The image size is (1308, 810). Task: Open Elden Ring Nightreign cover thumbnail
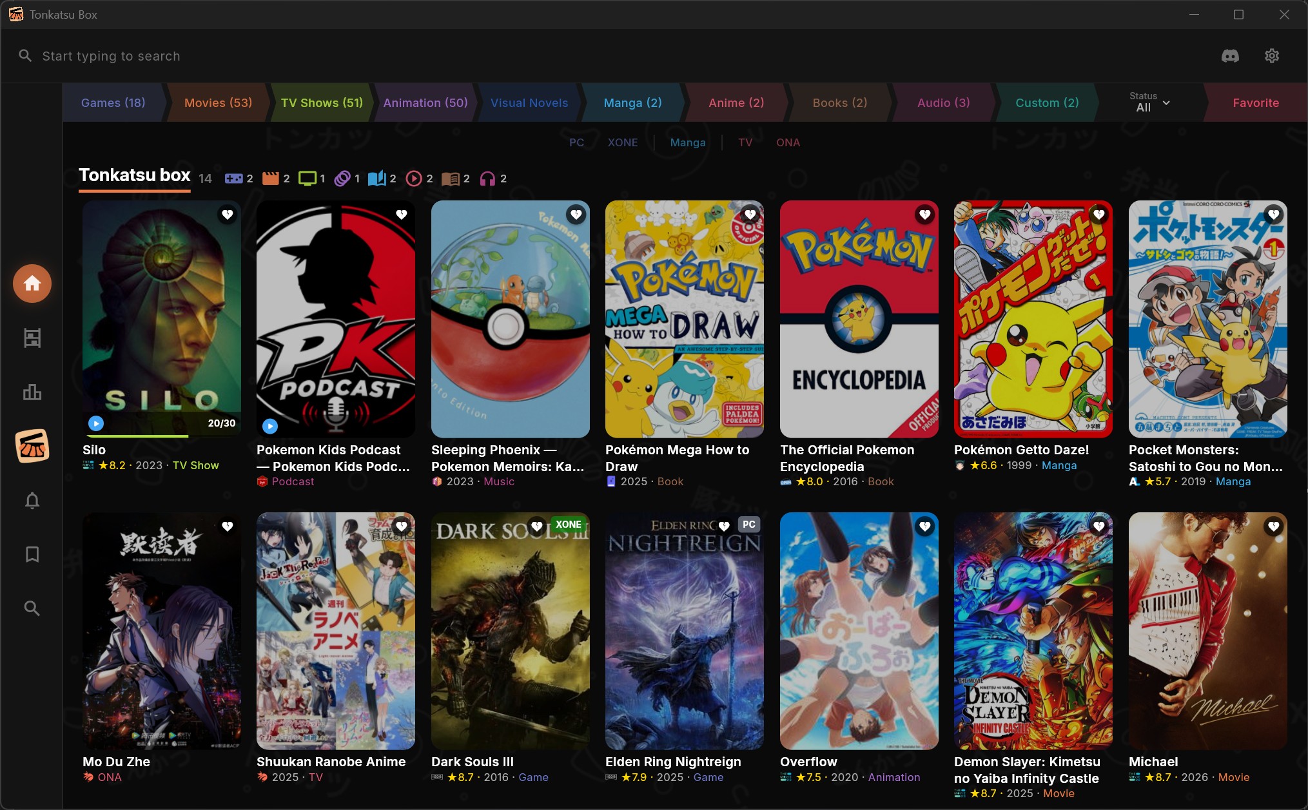(685, 630)
